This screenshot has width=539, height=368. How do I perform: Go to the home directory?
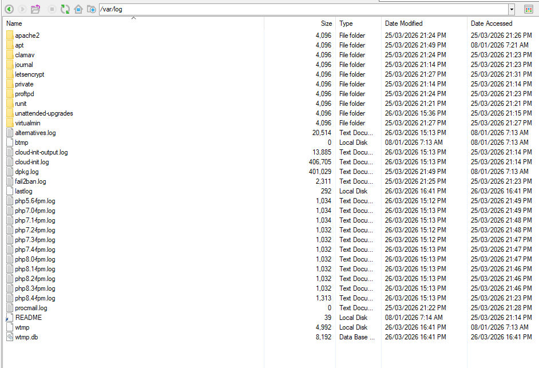point(78,9)
